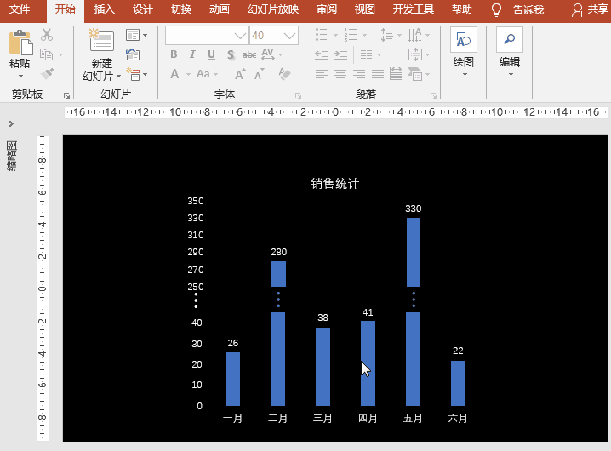The width and height of the screenshot is (611, 451).
Task: Click the Numbering list icon
Action: (351, 35)
